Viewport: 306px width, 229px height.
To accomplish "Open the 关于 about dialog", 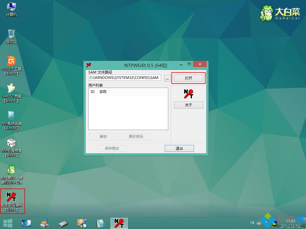I will coord(188,105).
